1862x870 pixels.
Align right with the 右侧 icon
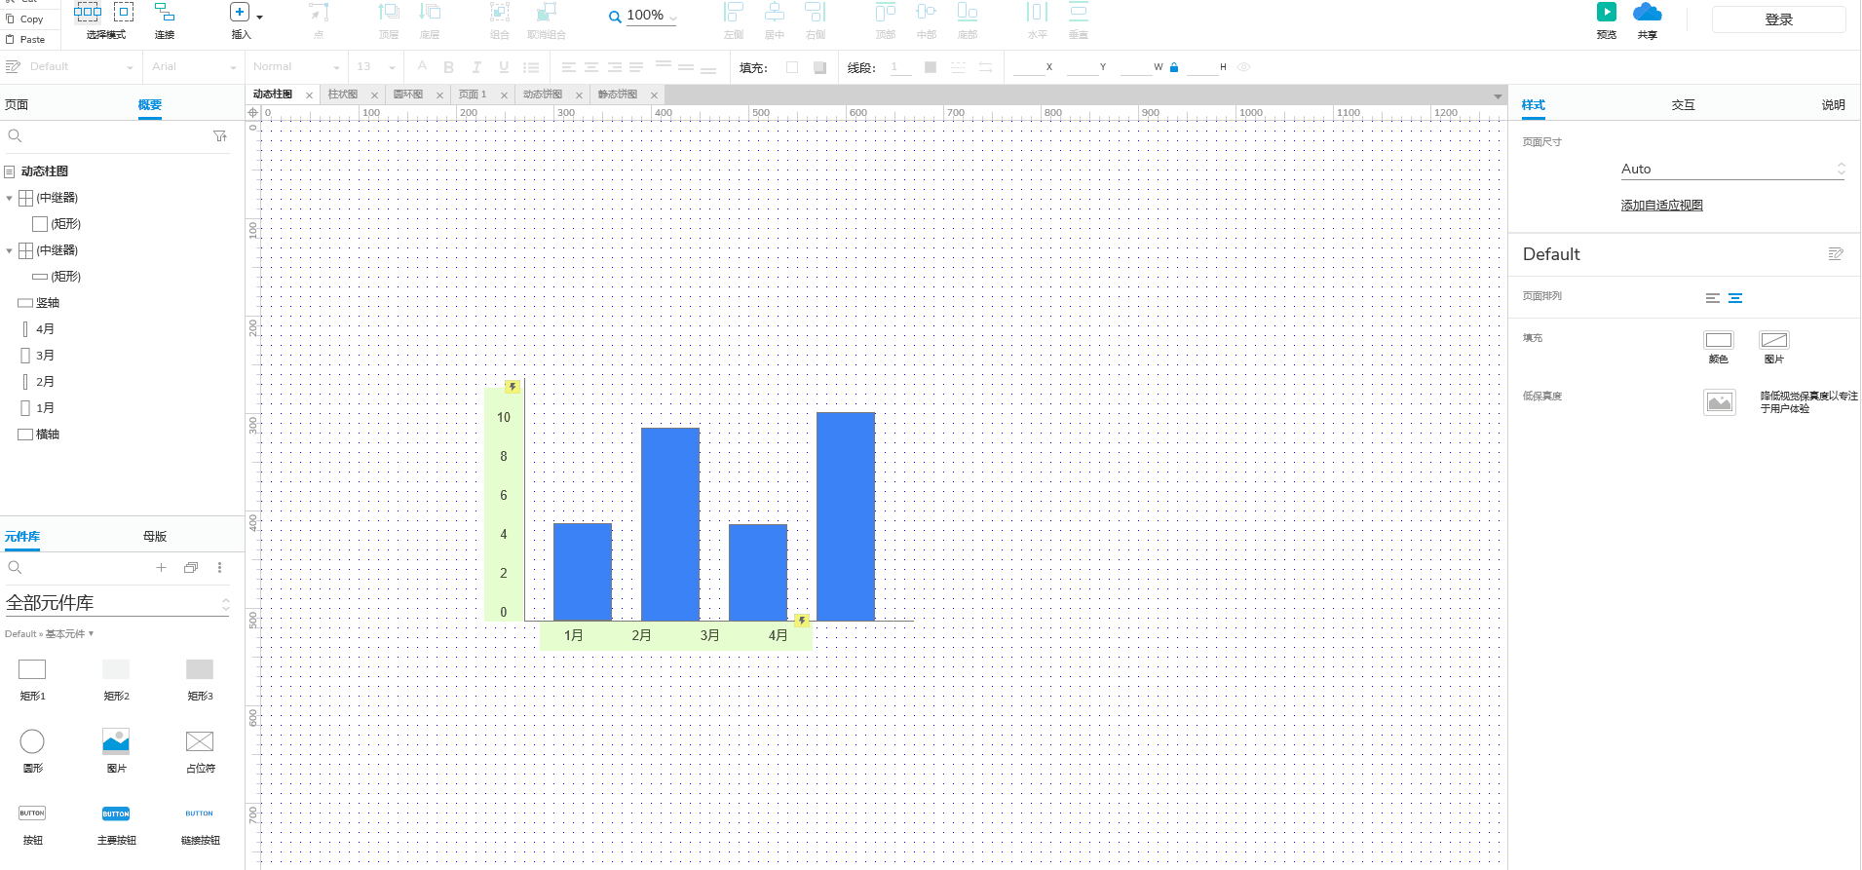click(x=816, y=13)
